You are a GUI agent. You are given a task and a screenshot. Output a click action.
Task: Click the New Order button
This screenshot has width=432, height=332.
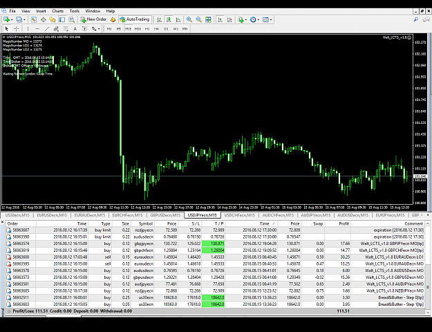tap(93, 19)
